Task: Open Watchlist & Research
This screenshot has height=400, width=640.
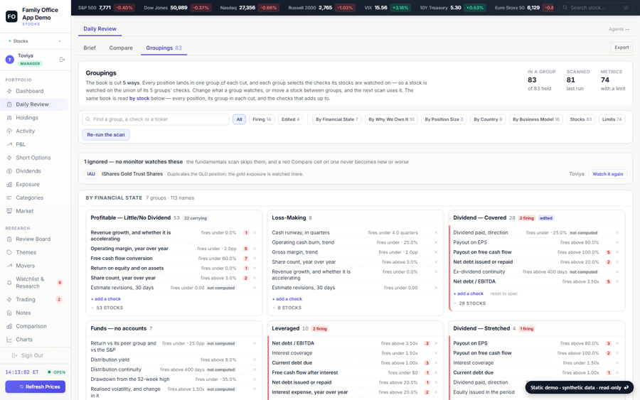Action: coord(34,283)
